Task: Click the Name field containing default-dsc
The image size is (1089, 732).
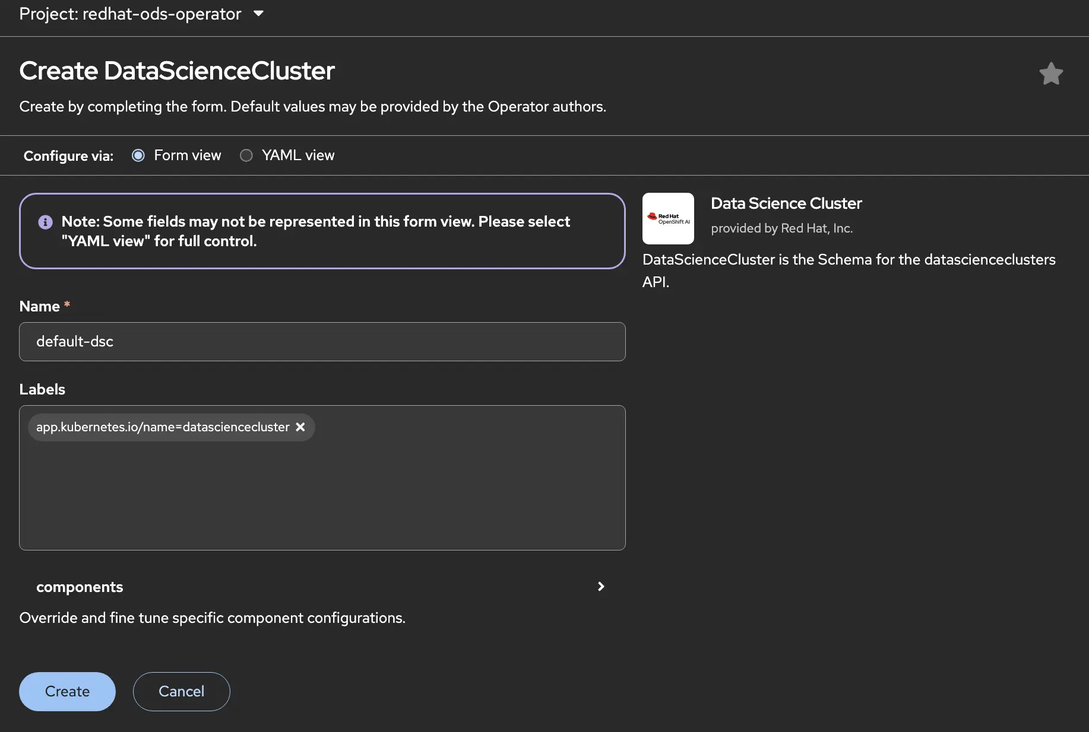Action: [x=322, y=342]
